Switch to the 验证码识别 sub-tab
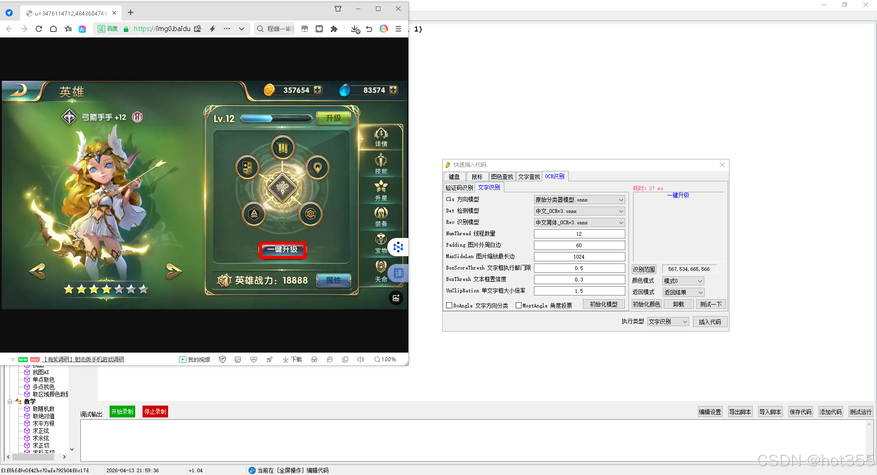The height and width of the screenshot is (475, 877). point(459,188)
